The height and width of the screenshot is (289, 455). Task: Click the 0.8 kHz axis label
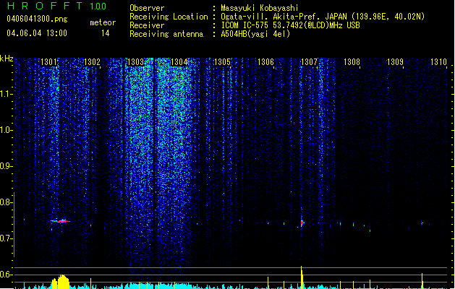pos(7,202)
